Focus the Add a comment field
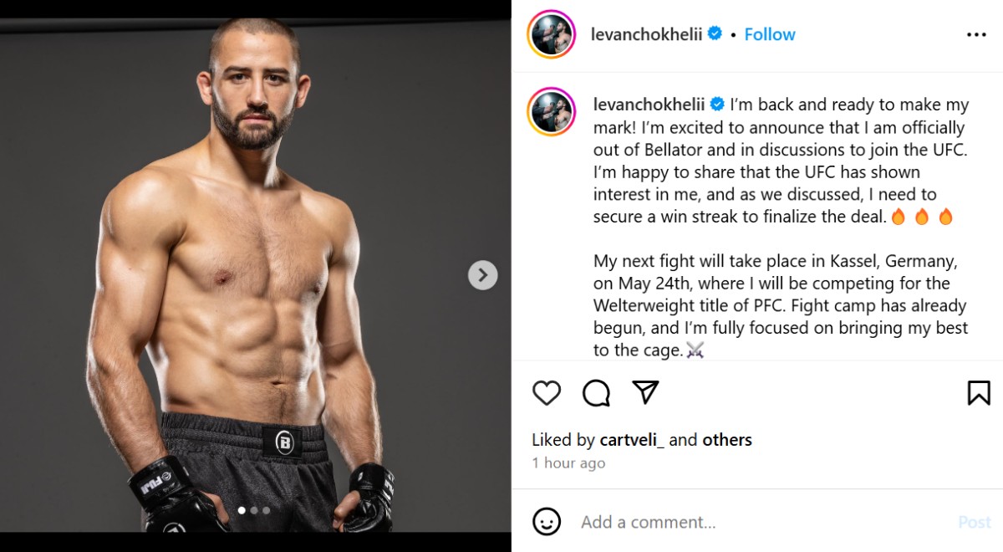 coord(752,522)
